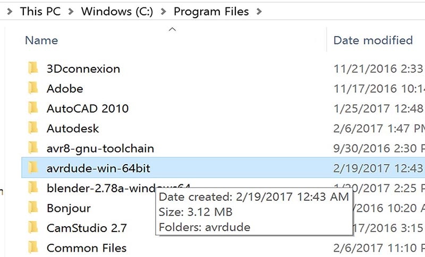Click the avrdude-win-64bit folder icon
This screenshot has height=257, width=425.
33,168
